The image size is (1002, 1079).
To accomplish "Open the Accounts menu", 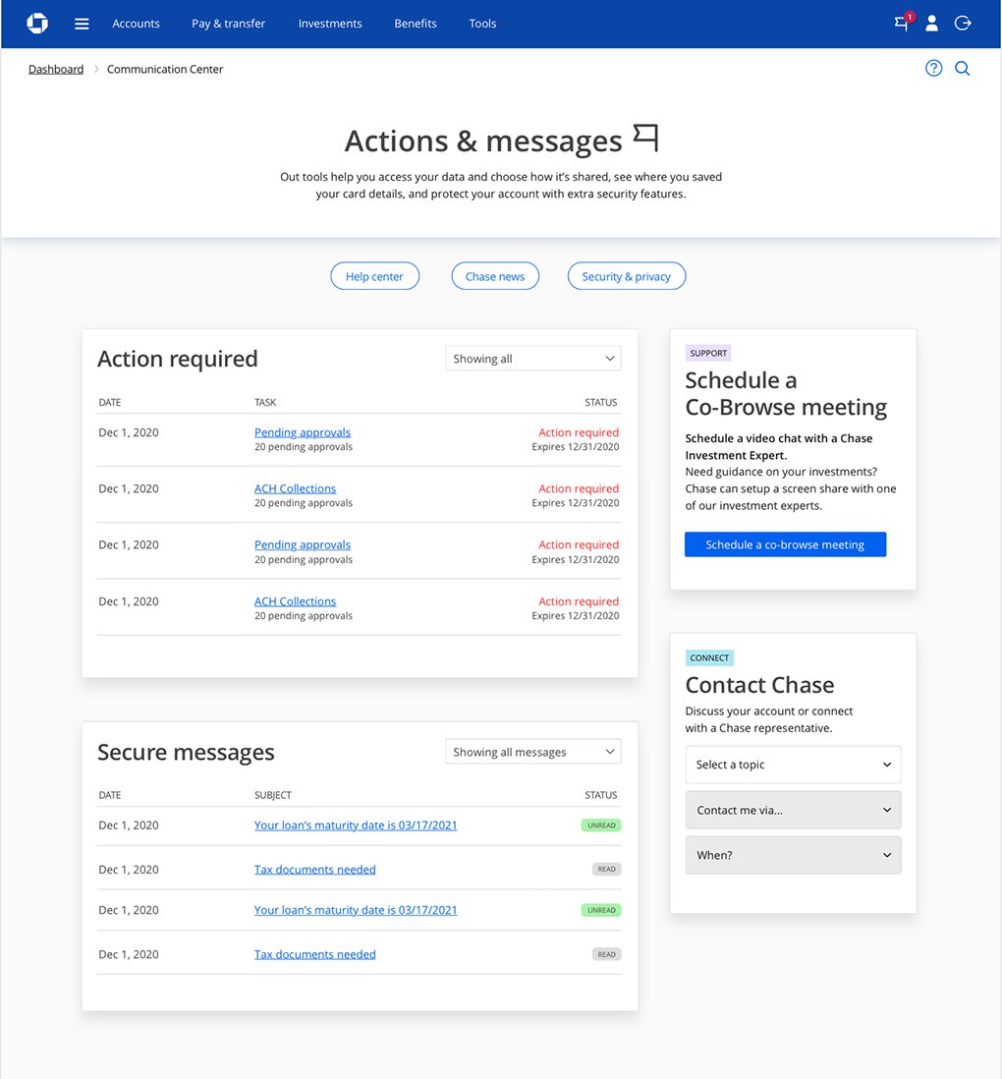I will tap(137, 24).
